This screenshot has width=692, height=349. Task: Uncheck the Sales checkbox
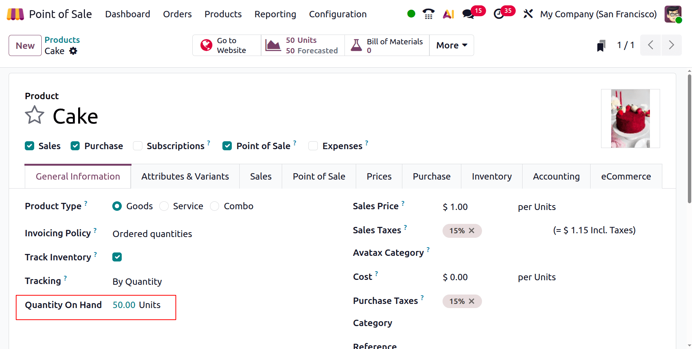pyautogui.click(x=30, y=146)
